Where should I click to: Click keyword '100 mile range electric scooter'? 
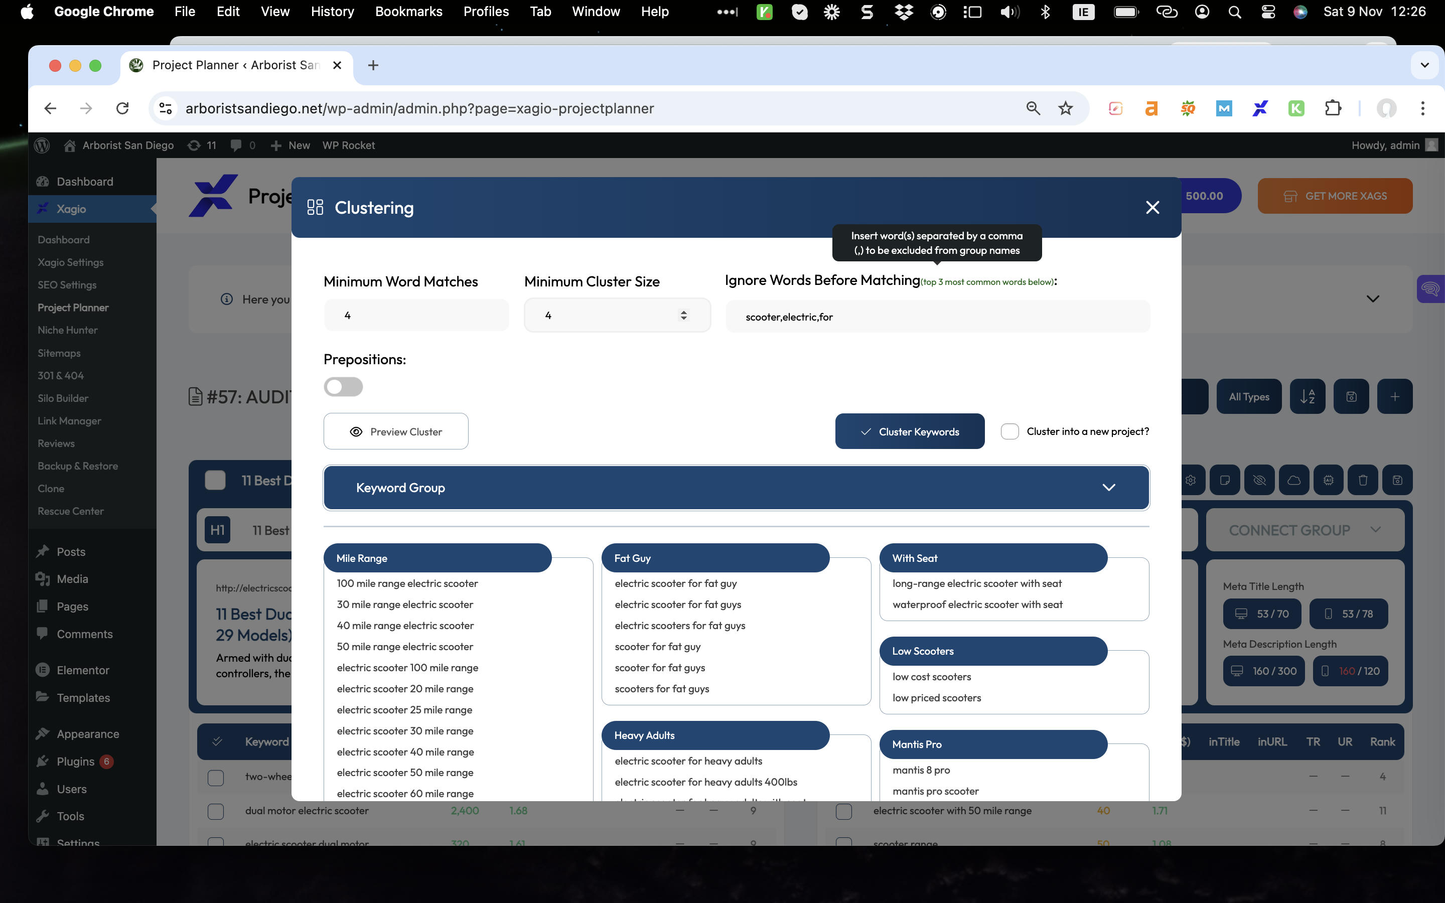[407, 583]
